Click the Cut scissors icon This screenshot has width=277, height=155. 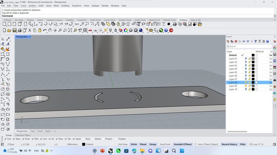[30, 31]
